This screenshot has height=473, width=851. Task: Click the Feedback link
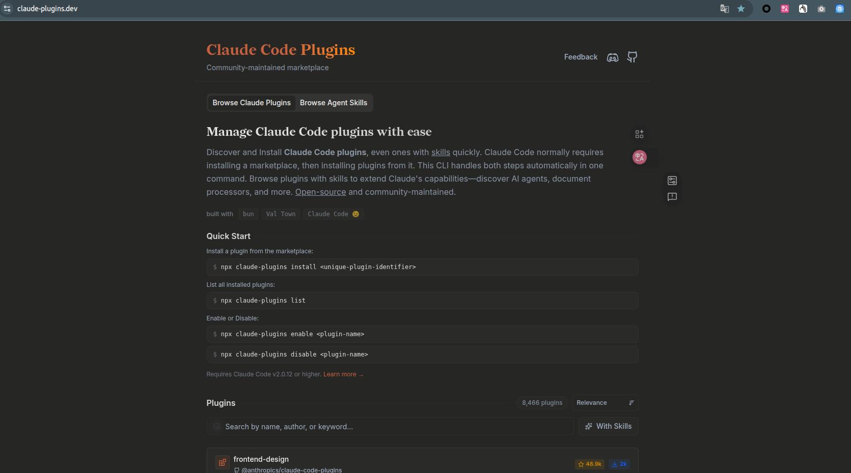pyautogui.click(x=581, y=57)
